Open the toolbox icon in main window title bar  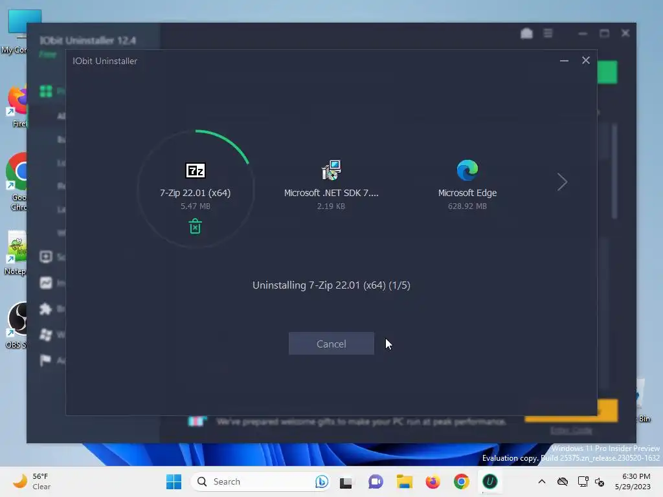coord(526,34)
